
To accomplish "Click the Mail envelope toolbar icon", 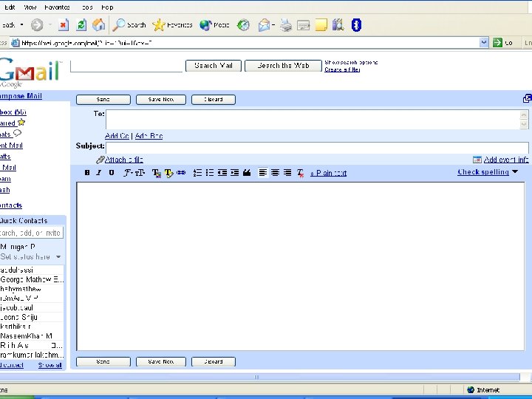I will point(264,25).
